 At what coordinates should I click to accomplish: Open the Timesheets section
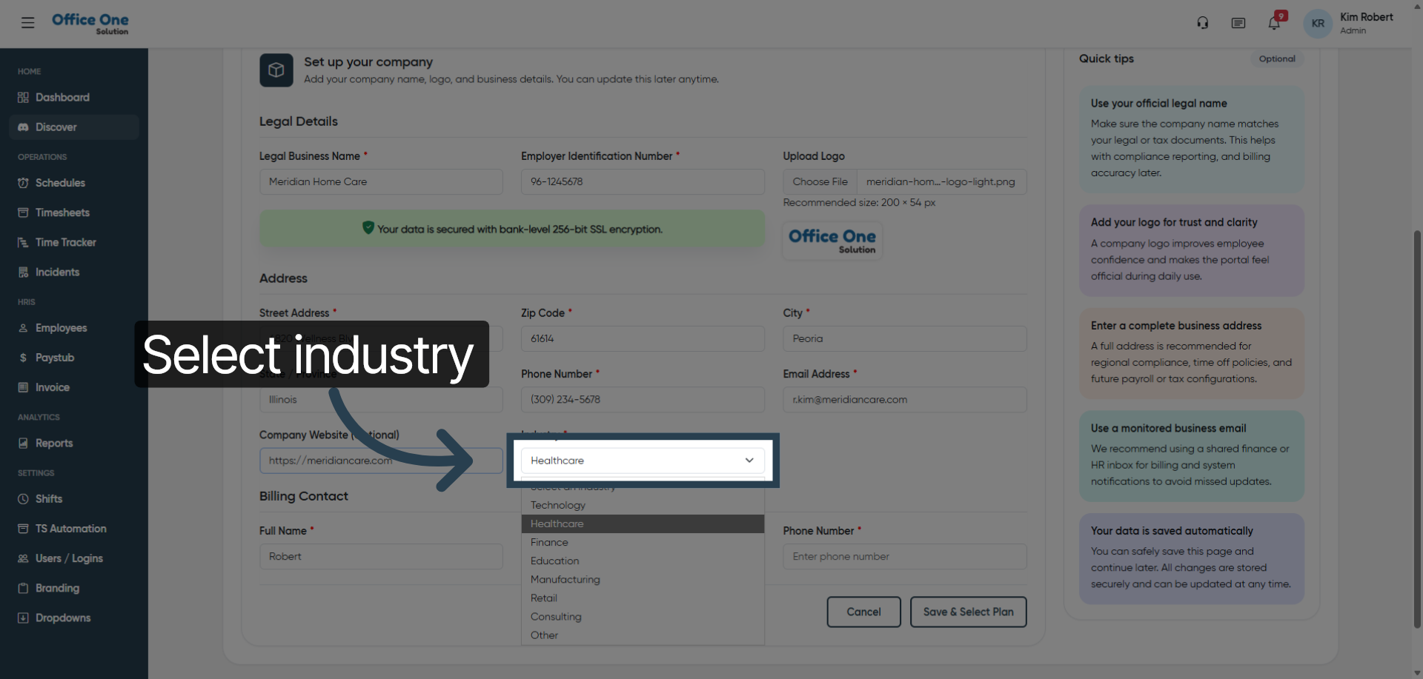click(62, 213)
